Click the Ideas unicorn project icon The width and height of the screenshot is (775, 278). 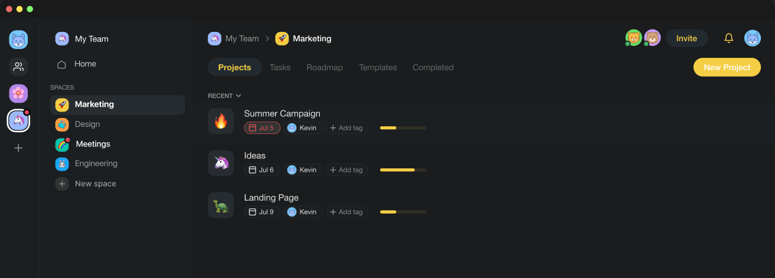(221, 163)
